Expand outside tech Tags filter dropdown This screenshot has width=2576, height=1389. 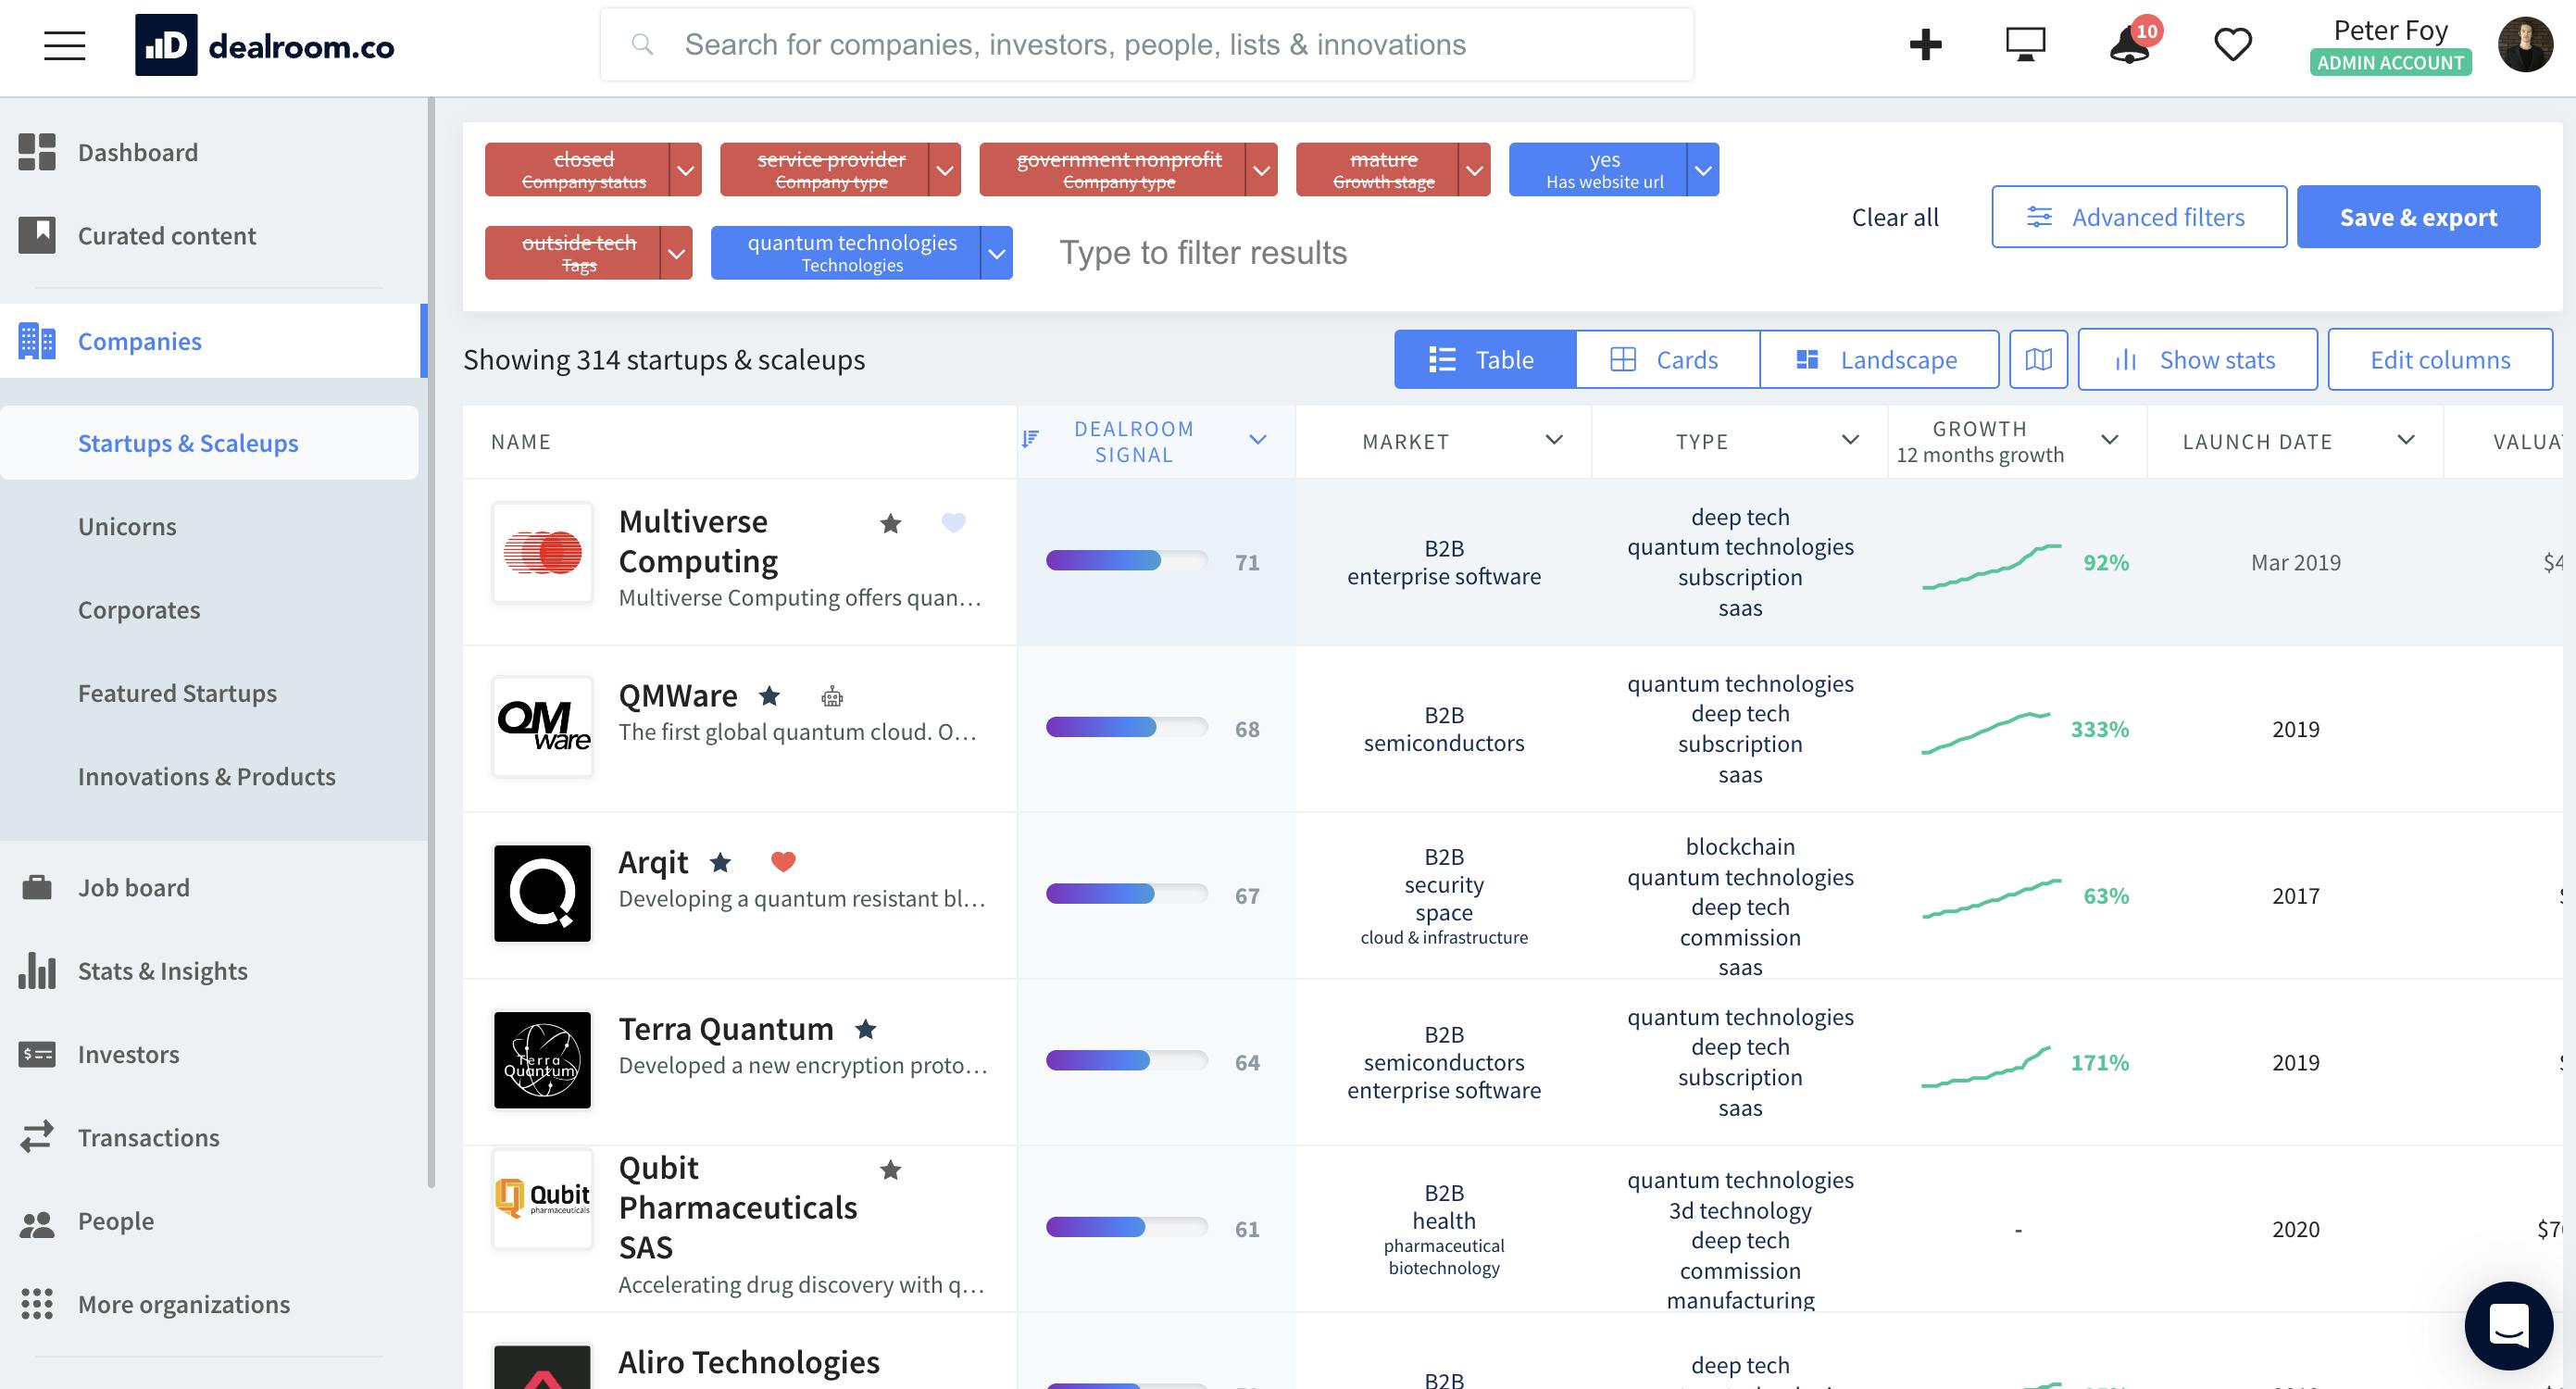(676, 253)
